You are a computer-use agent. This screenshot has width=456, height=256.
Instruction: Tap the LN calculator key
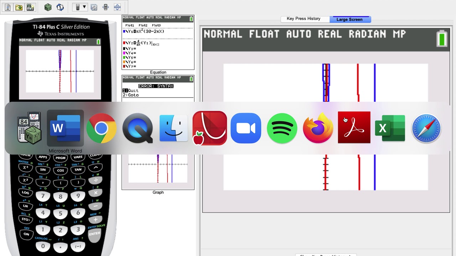pyautogui.click(x=26, y=206)
